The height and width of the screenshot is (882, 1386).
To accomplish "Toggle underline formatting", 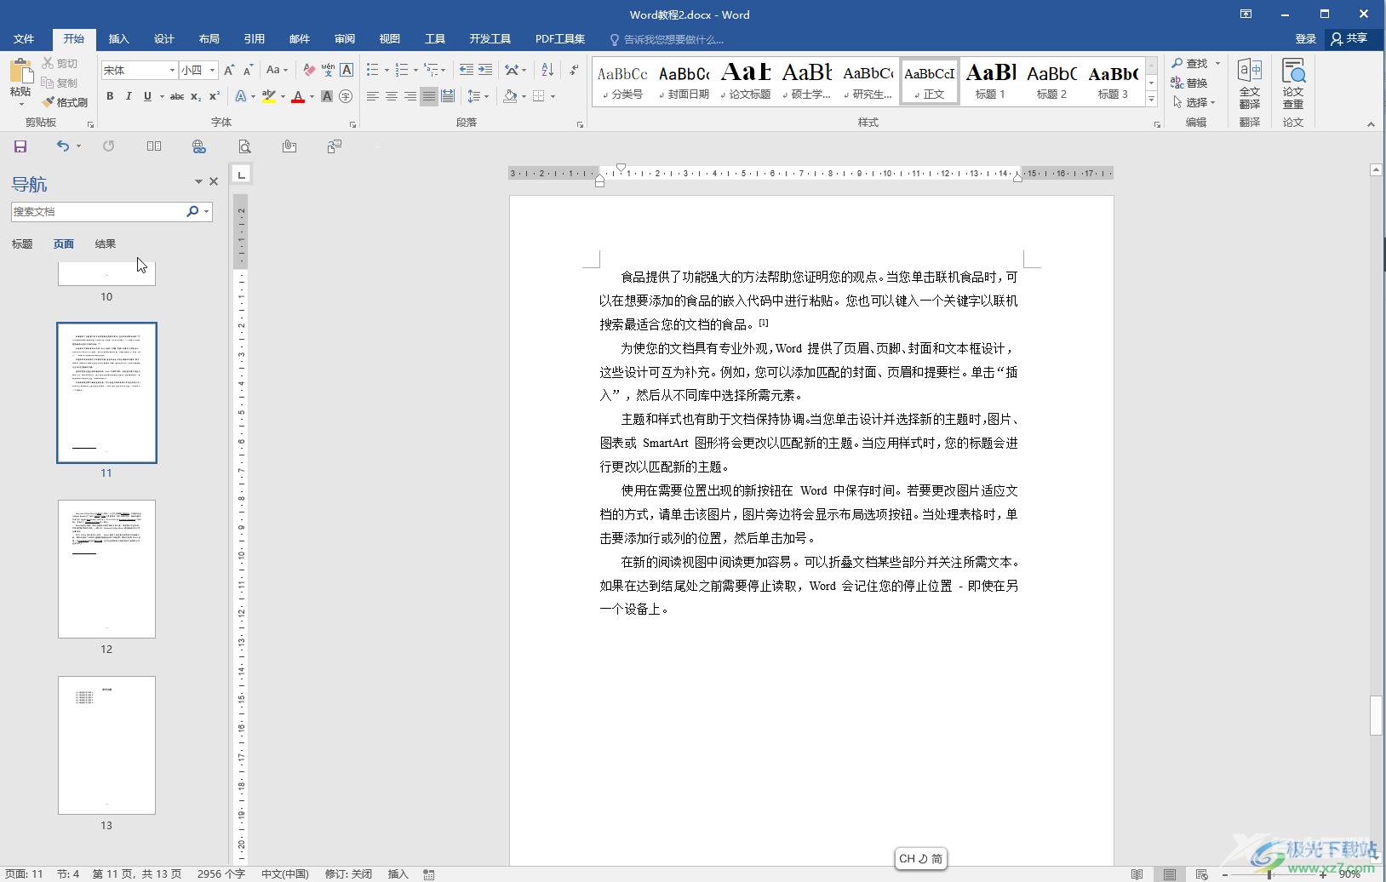I will coord(147,96).
